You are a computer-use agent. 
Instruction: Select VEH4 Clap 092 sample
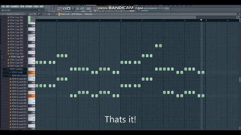coord(16,42)
